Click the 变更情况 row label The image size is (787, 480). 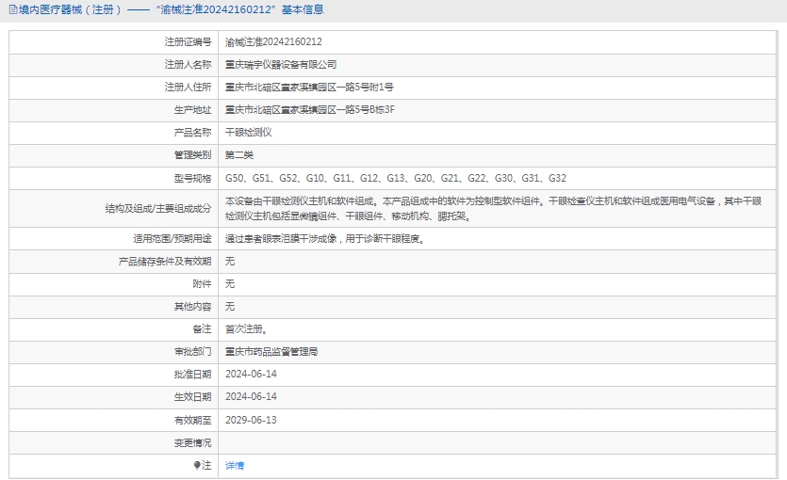click(x=192, y=442)
